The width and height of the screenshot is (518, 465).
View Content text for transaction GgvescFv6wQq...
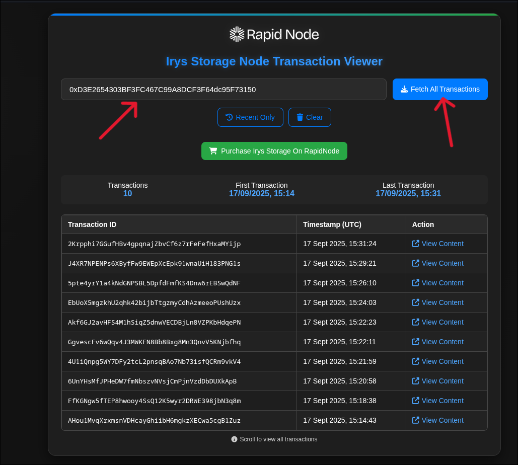coord(442,342)
